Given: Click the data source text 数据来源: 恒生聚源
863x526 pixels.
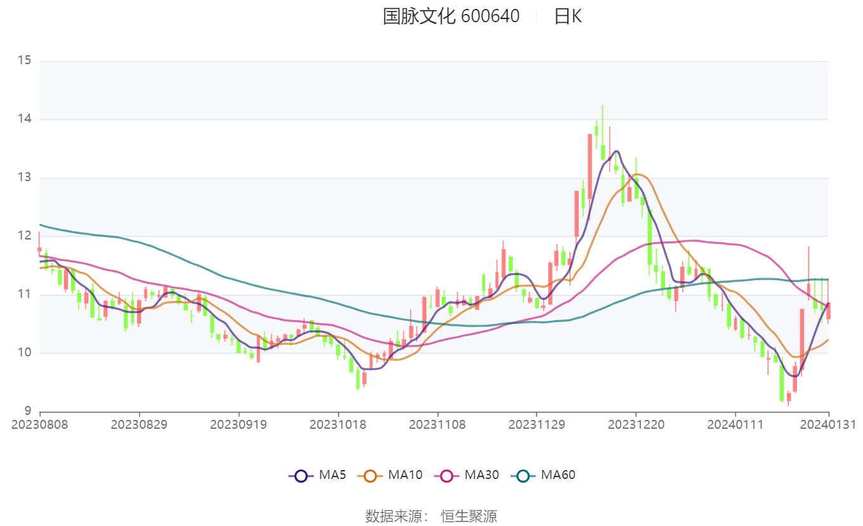Looking at the screenshot, I should [431, 516].
